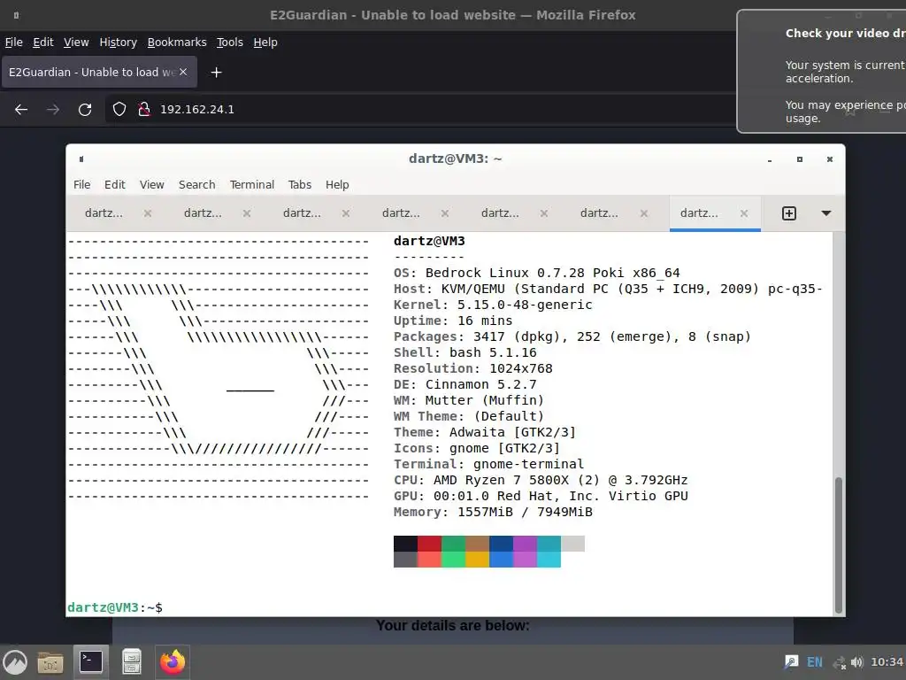This screenshot has width=906, height=680.
Task: Open the EN keyboard layout indicator
Action: [815, 662]
